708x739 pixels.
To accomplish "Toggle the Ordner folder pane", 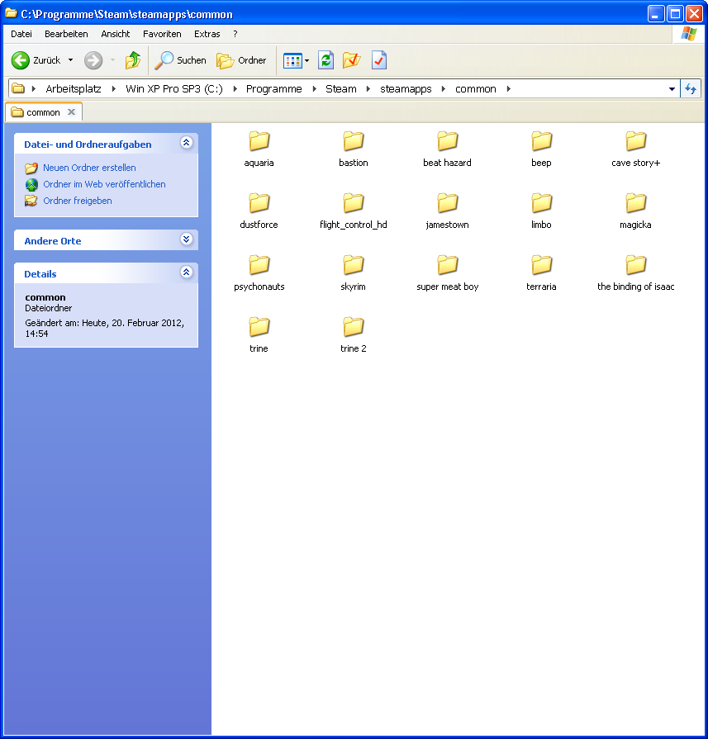I will click(241, 60).
